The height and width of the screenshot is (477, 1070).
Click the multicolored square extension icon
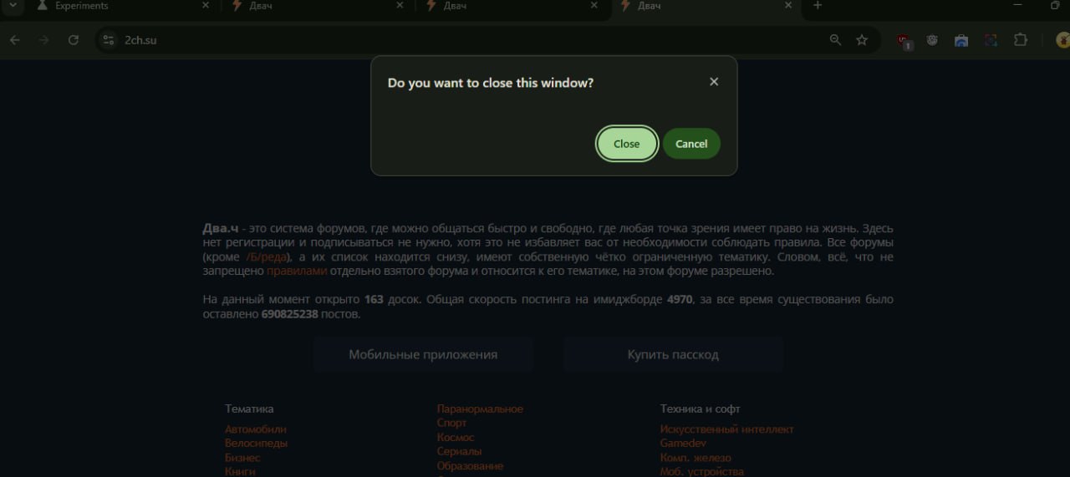991,40
